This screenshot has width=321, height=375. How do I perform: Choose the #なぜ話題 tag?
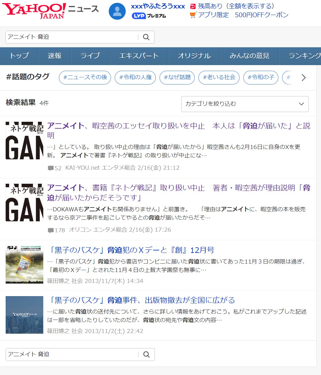tap(177, 78)
